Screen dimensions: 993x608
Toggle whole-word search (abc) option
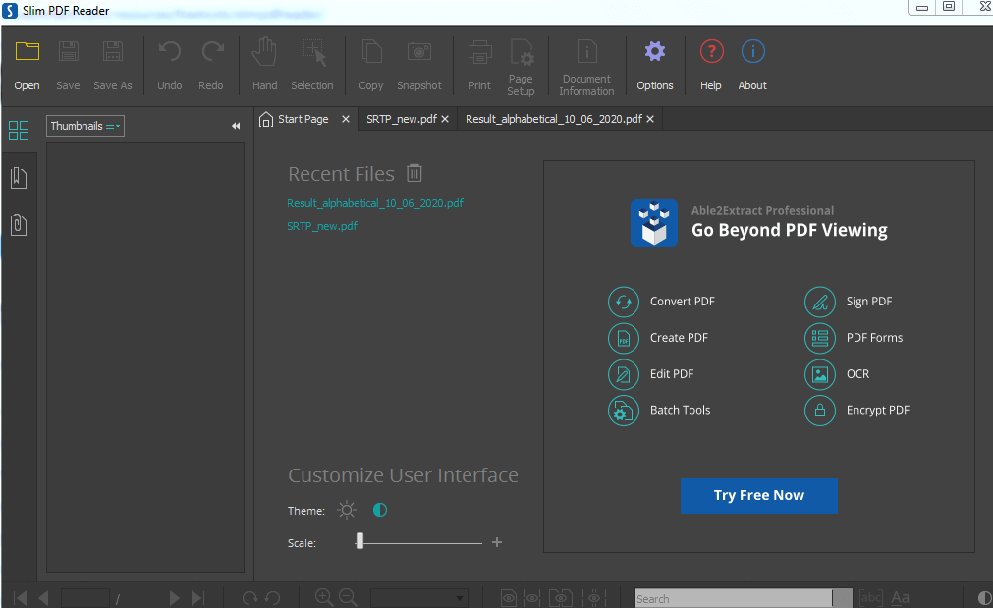871,598
